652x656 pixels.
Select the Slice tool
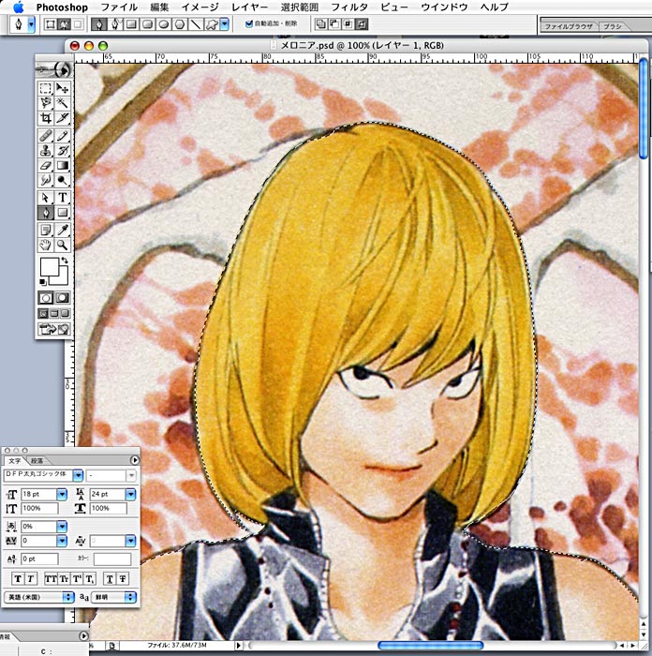point(63,118)
